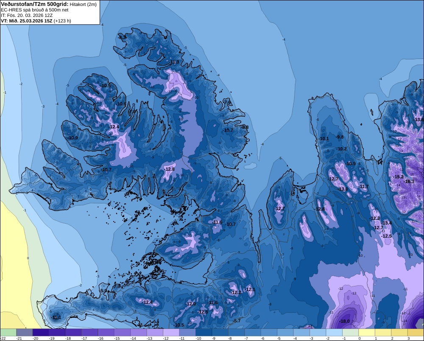424x341 pixels.
Task: Click the -18 label in the color scale
Action: 68,338
